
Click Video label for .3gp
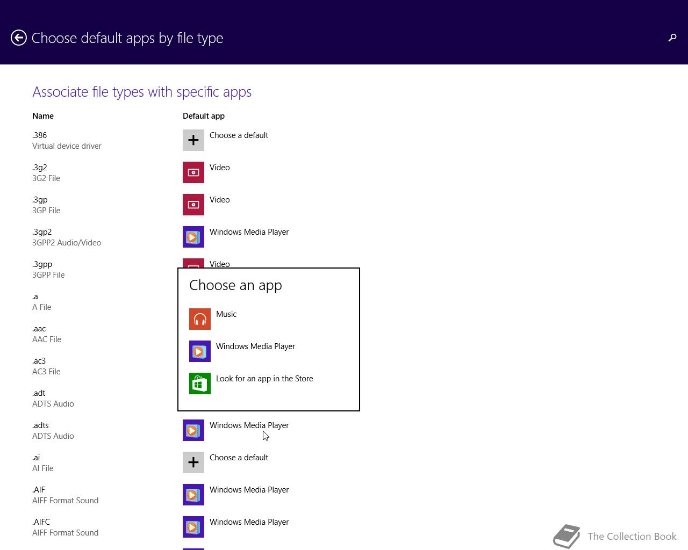(x=219, y=200)
